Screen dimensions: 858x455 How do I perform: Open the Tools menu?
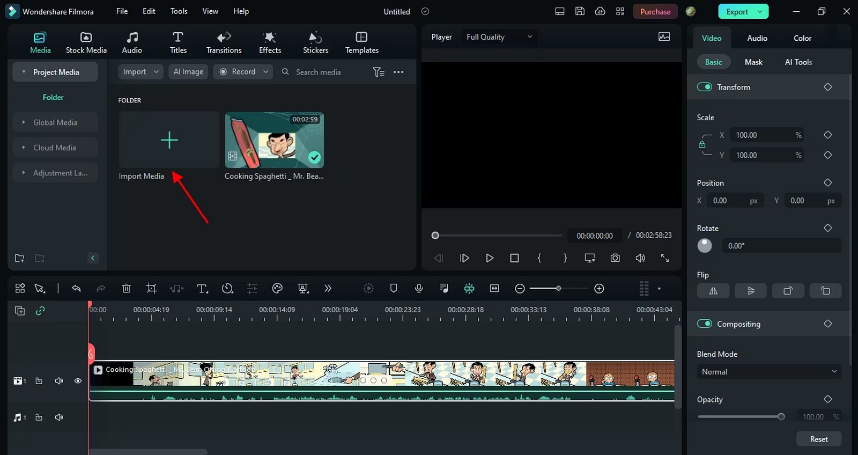point(179,11)
